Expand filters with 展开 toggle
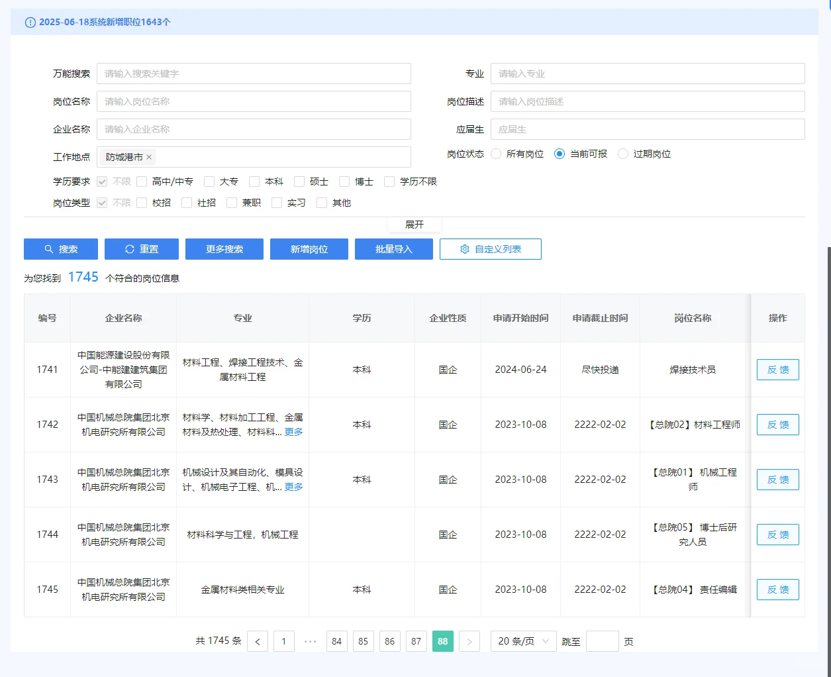Viewport: 831px width, 677px height. [415, 225]
